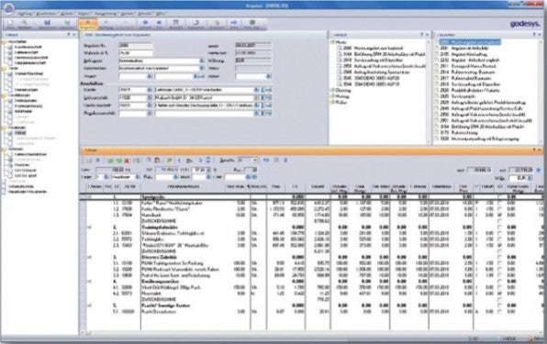The width and height of the screenshot is (547, 344).
Task: Click the new document toolbar icon
Action: click(10, 23)
